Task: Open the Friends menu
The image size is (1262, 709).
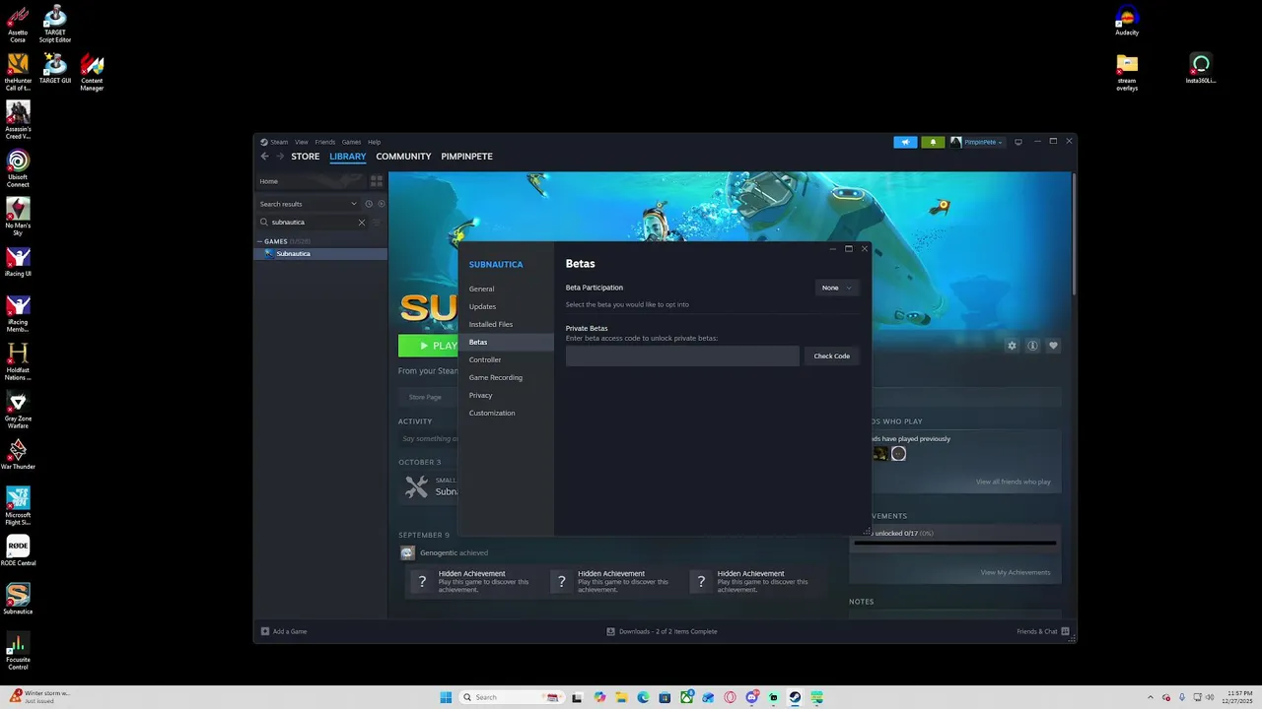Action: (325, 142)
